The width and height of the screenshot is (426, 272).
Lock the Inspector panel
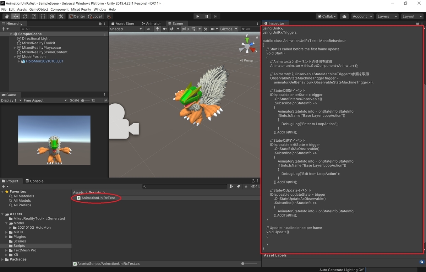(417, 23)
